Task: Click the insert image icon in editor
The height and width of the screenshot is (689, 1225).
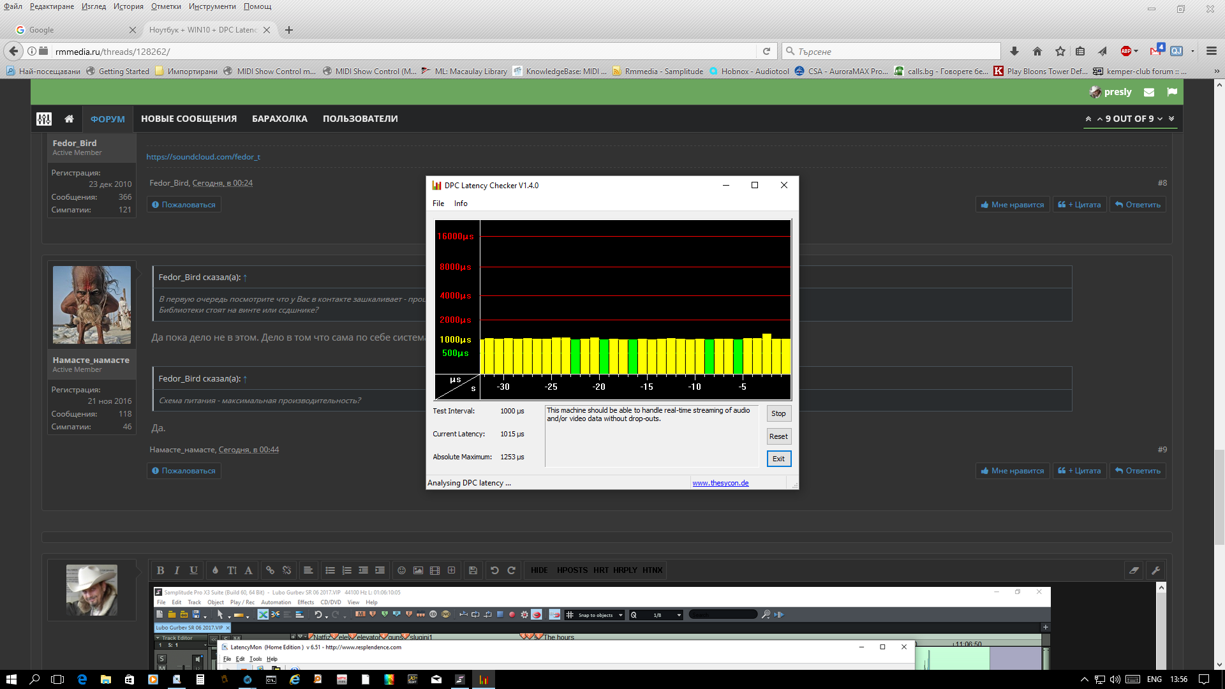Action: [418, 570]
